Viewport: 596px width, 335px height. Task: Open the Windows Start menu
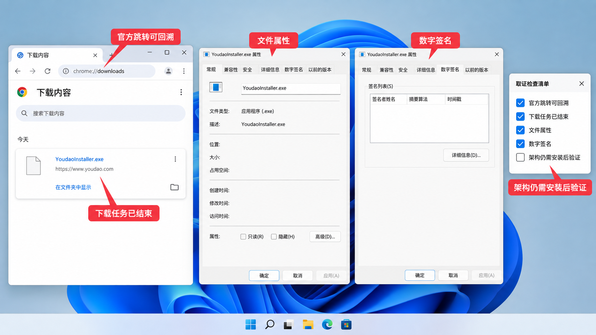[251, 324]
